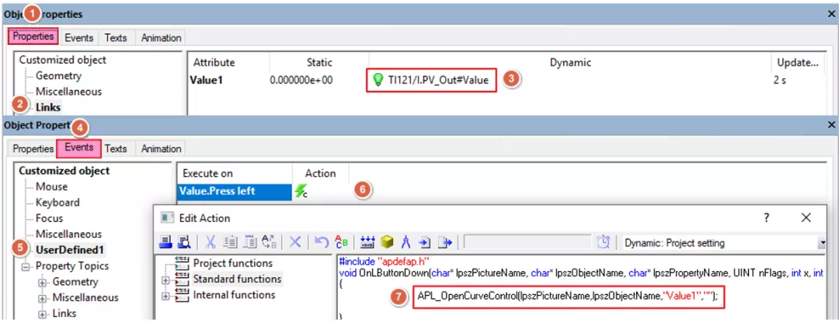
Task: Click the Copy icon in Edit Action toolbar
Action: coord(231,243)
